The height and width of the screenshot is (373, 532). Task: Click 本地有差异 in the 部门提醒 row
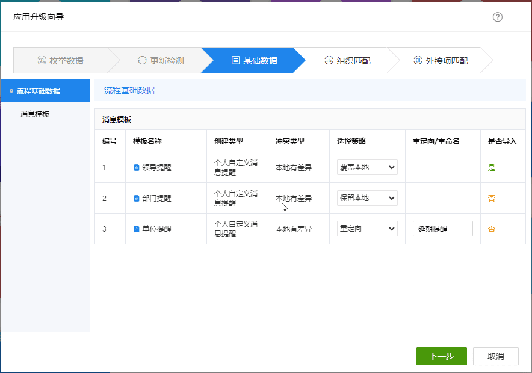[294, 198]
